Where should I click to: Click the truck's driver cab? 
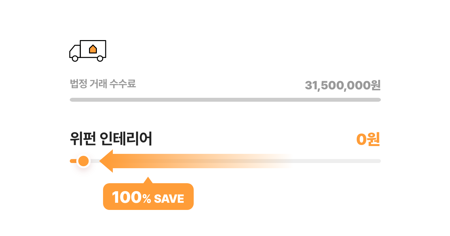pos(75,51)
